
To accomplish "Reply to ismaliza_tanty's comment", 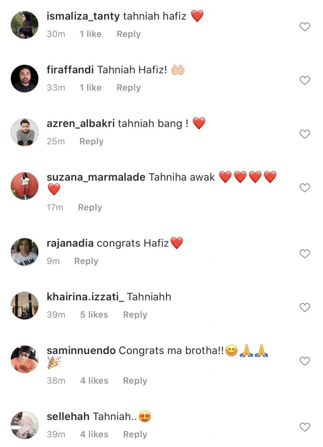I will 129,34.
